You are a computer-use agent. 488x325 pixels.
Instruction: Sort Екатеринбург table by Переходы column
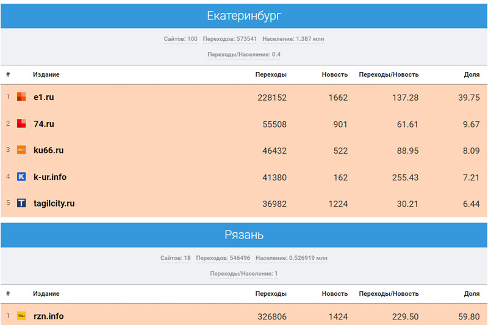(x=271, y=74)
